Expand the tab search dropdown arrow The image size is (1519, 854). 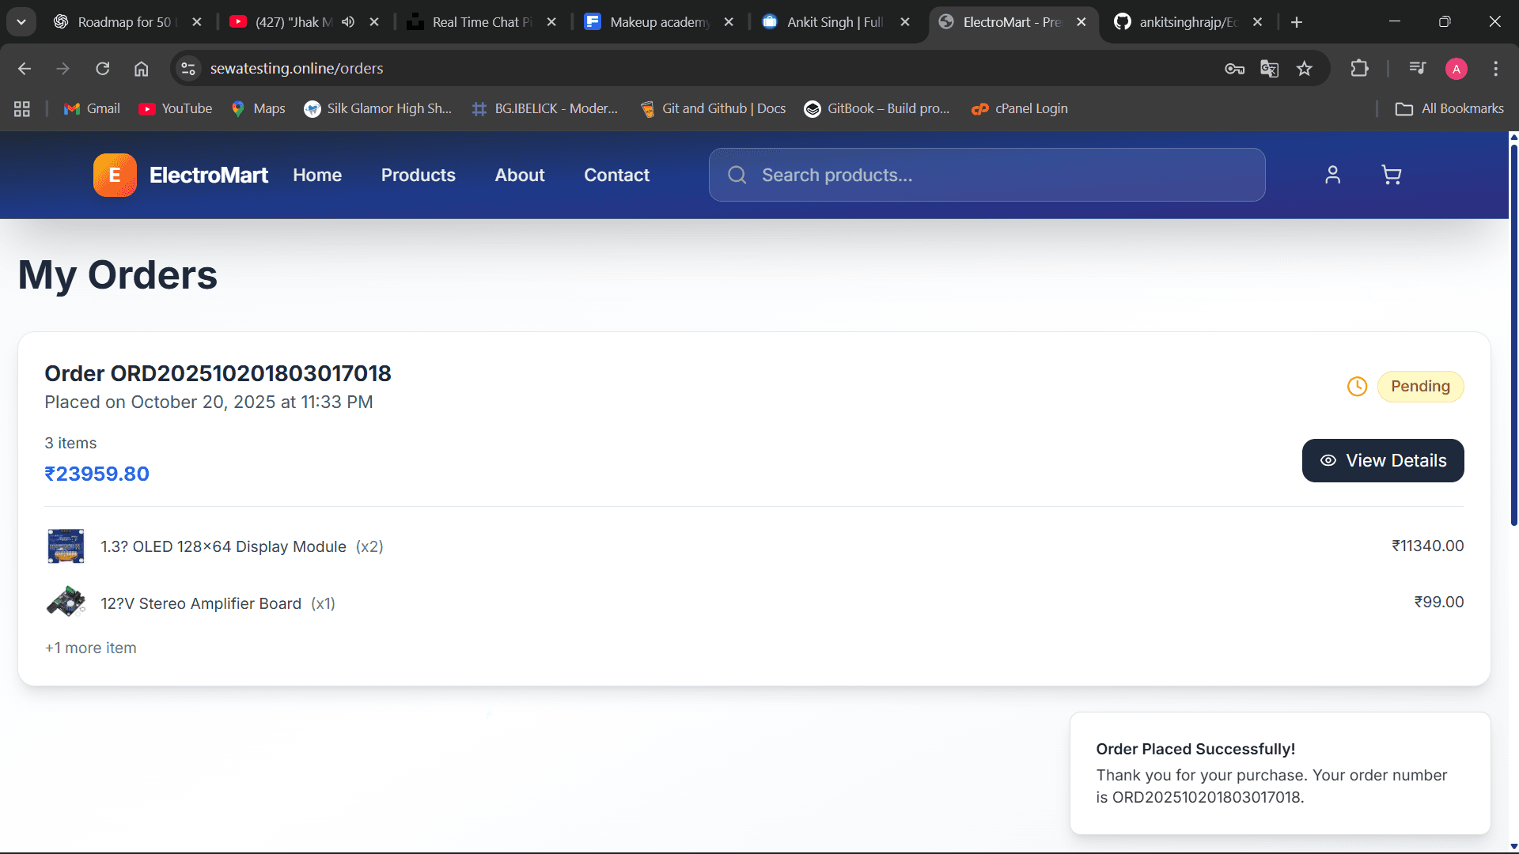click(21, 22)
